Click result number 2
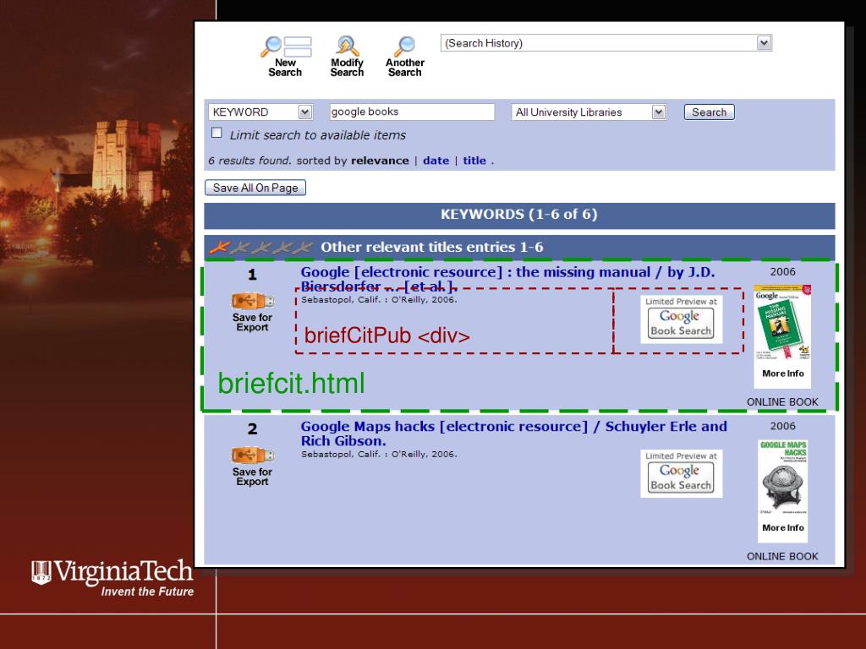866x649 pixels. pos(252,428)
